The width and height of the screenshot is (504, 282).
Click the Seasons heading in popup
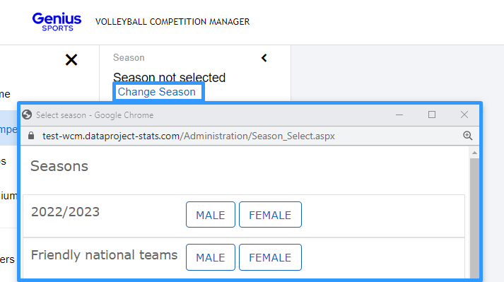(59, 166)
